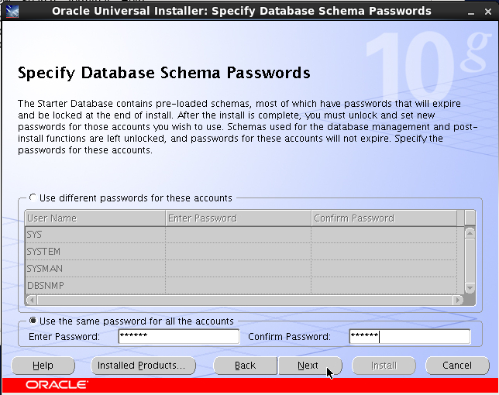The width and height of the screenshot is (499, 395).
Task: Click Enter Password cell for SYSMAN
Action: [x=239, y=269]
